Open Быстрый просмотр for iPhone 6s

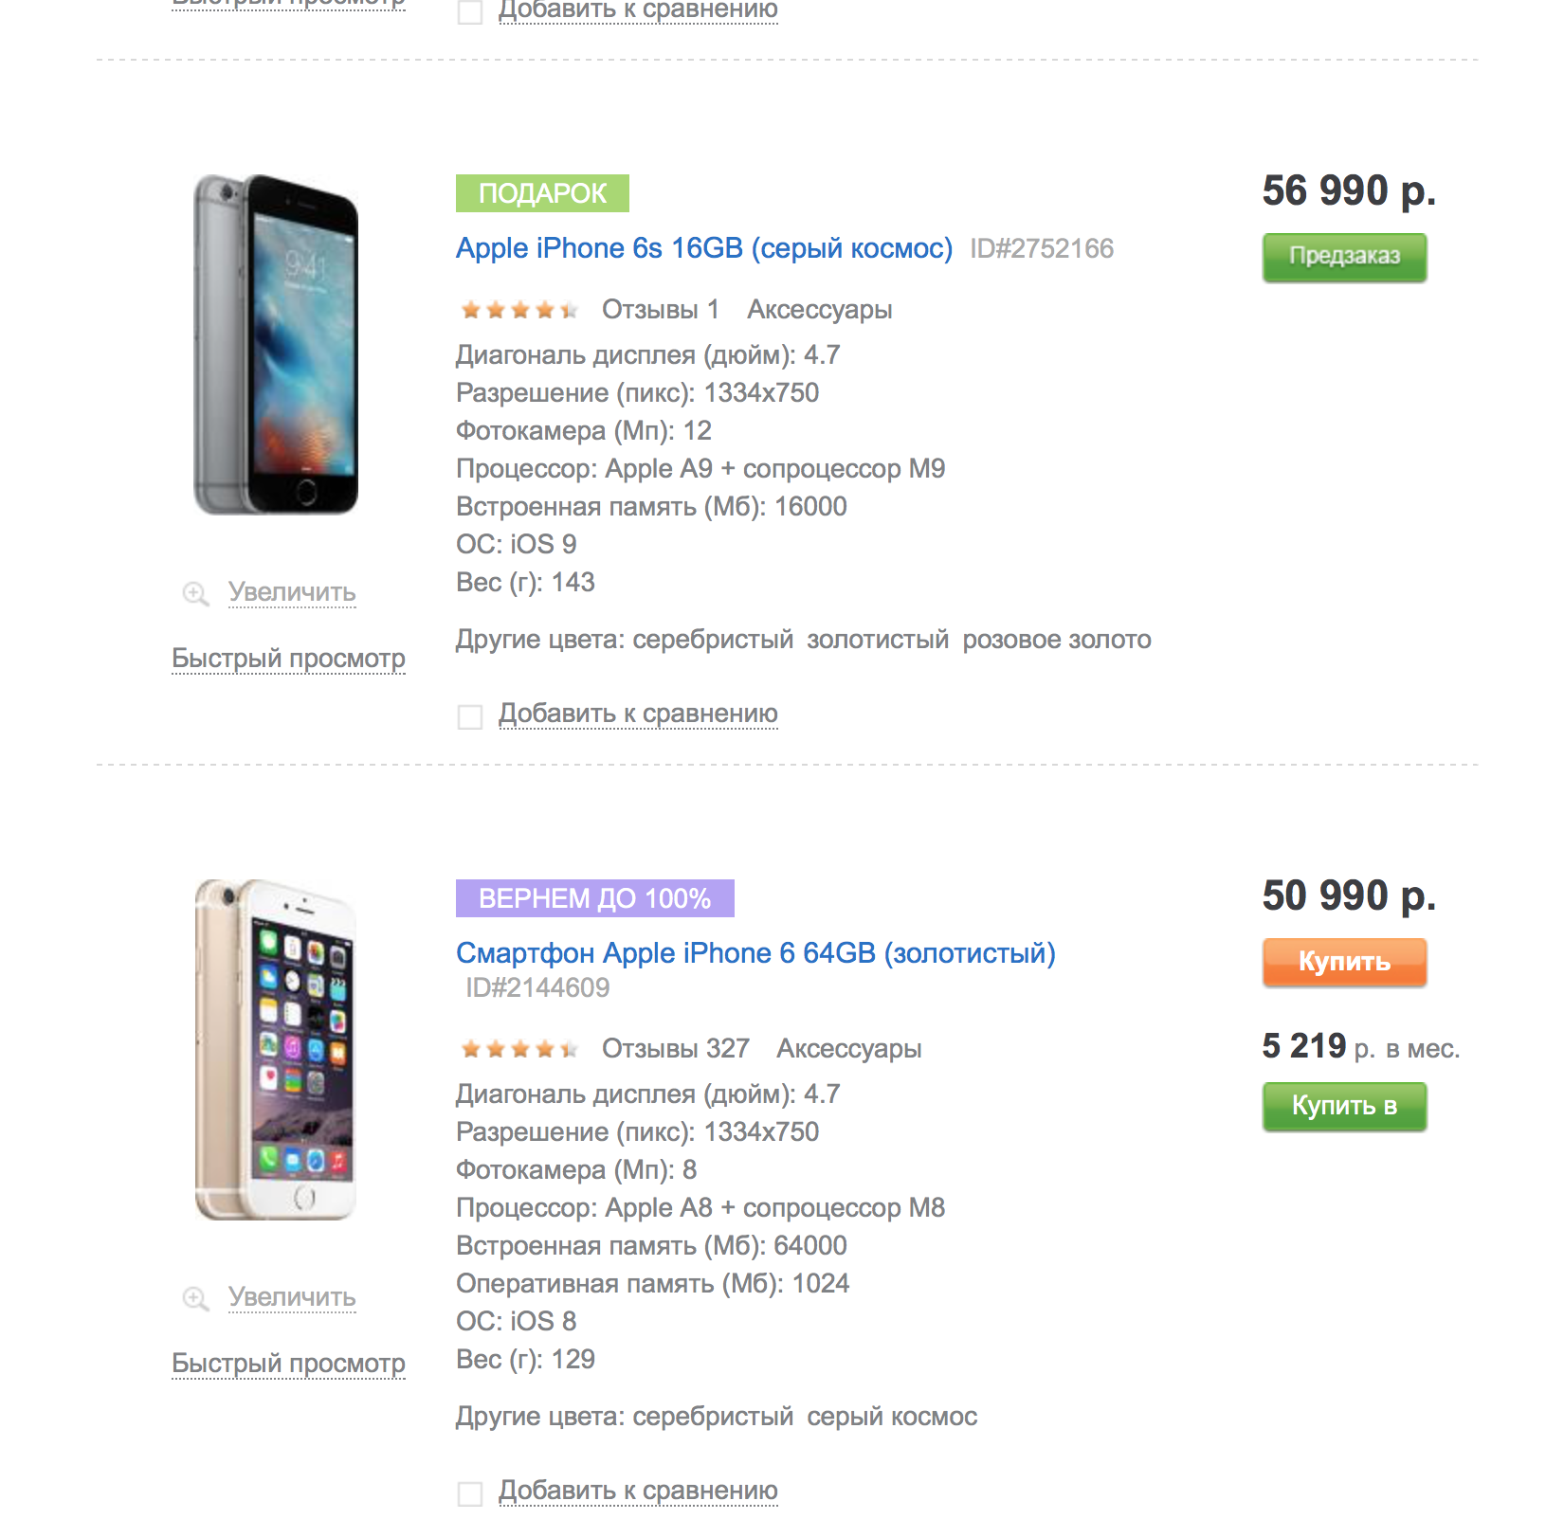[x=288, y=659]
